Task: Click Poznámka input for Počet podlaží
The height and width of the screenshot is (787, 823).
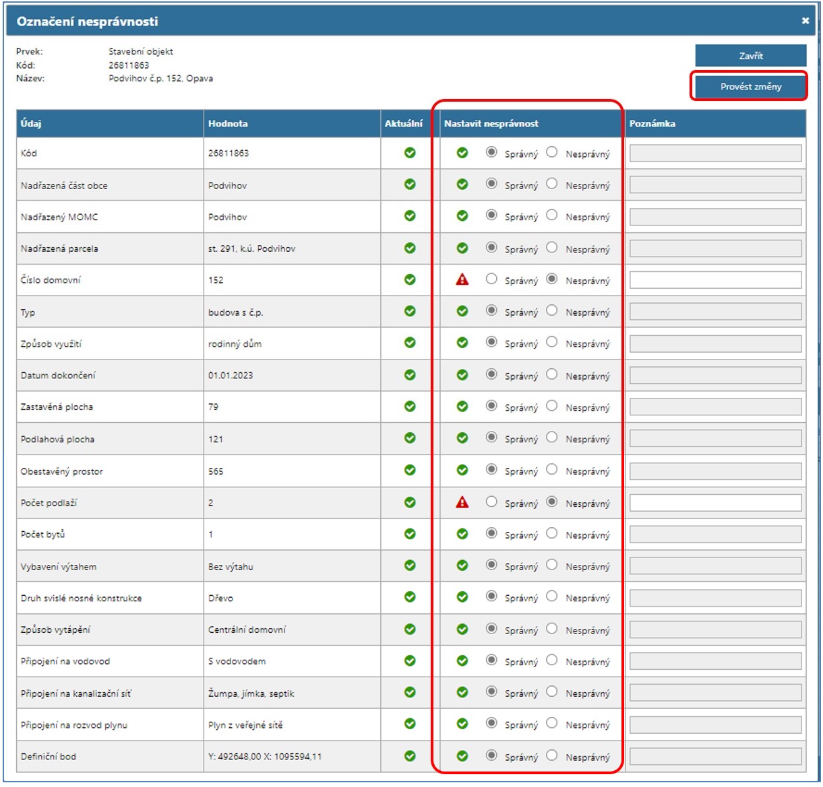Action: (x=715, y=503)
